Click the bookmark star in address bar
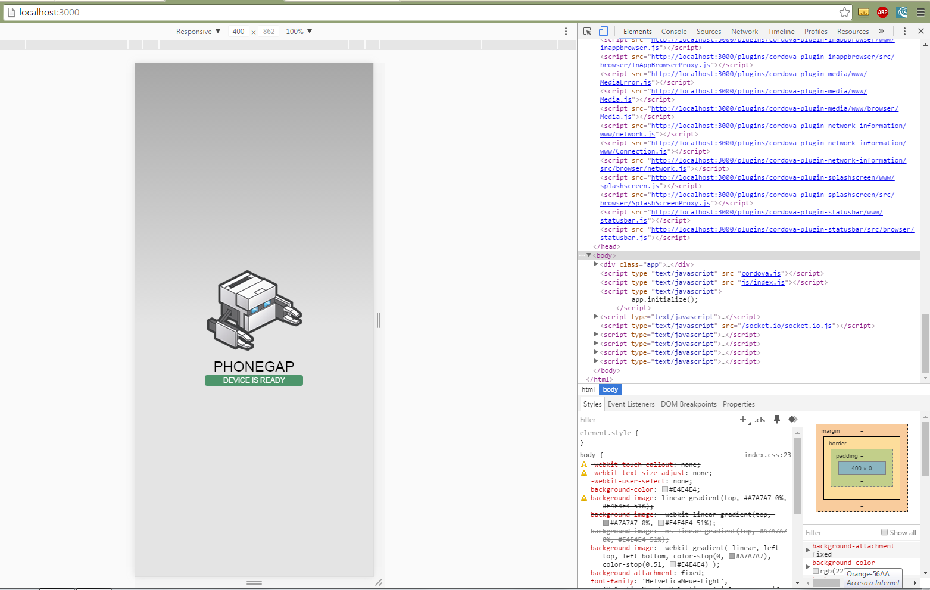Screen dimensions: 930x590 (x=844, y=12)
